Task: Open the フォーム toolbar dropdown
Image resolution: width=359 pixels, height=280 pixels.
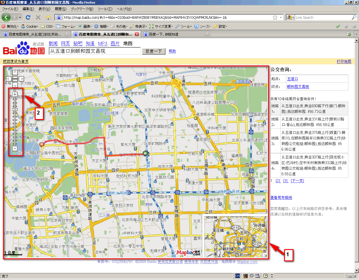Action: (66, 26)
